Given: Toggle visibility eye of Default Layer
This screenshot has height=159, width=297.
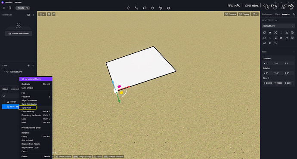Looking at the screenshot, I should (7, 72).
